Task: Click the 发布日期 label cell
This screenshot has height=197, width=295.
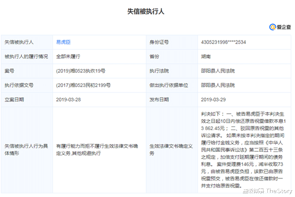Action: coord(172,100)
